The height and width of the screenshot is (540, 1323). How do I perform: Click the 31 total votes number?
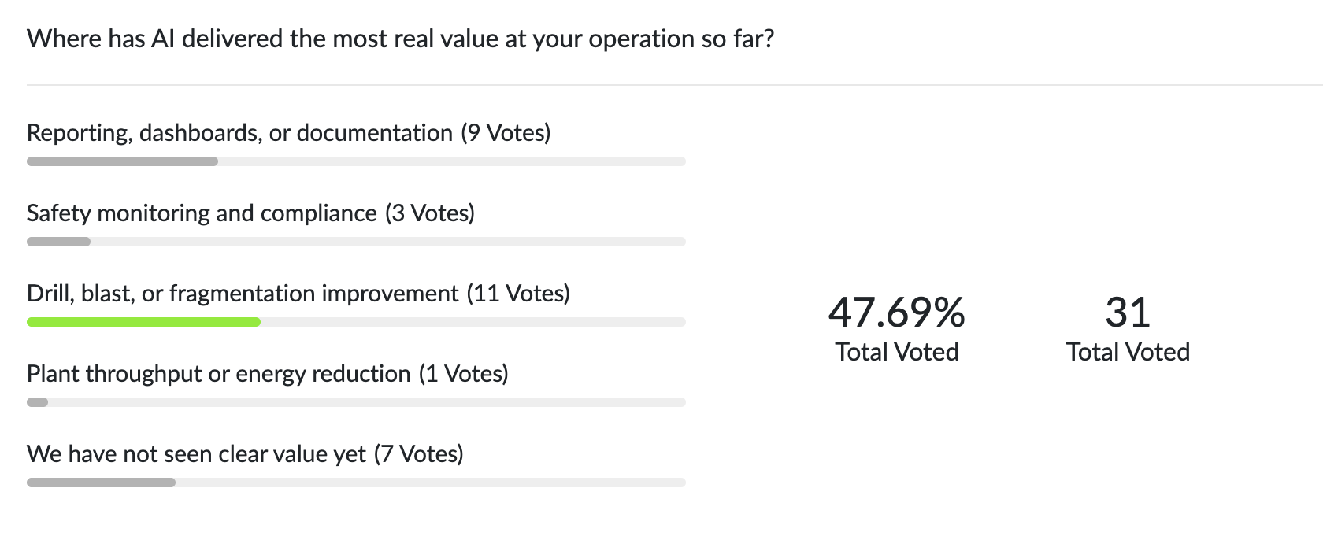[x=1128, y=313]
